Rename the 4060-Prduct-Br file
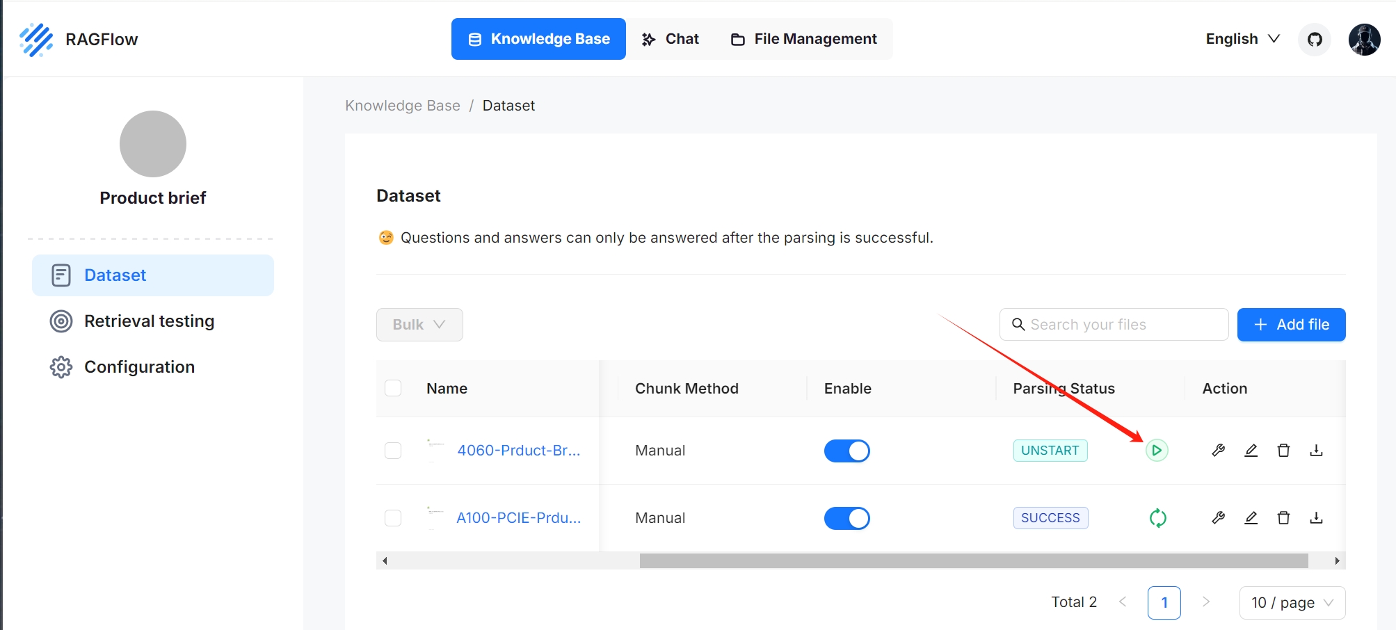 [x=1251, y=451]
